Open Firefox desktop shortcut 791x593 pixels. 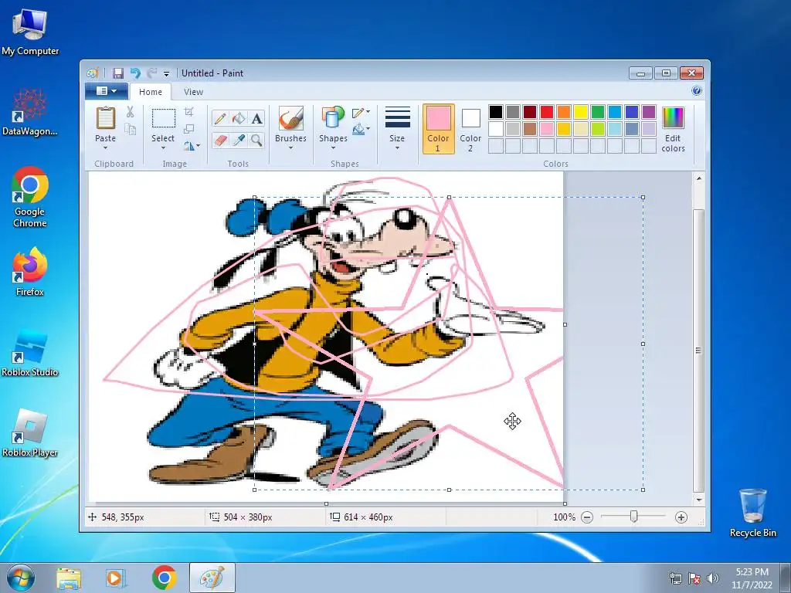[30, 273]
